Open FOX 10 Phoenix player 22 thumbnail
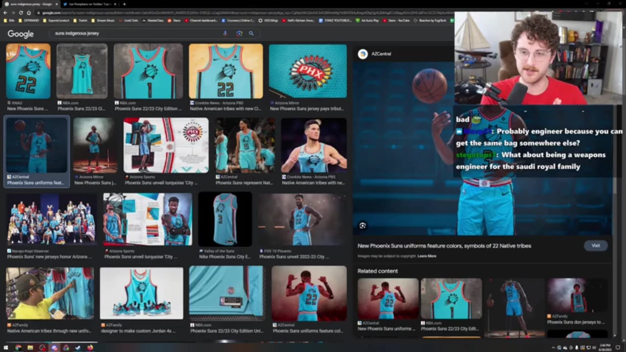The image size is (626, 352). click(302, 219)
